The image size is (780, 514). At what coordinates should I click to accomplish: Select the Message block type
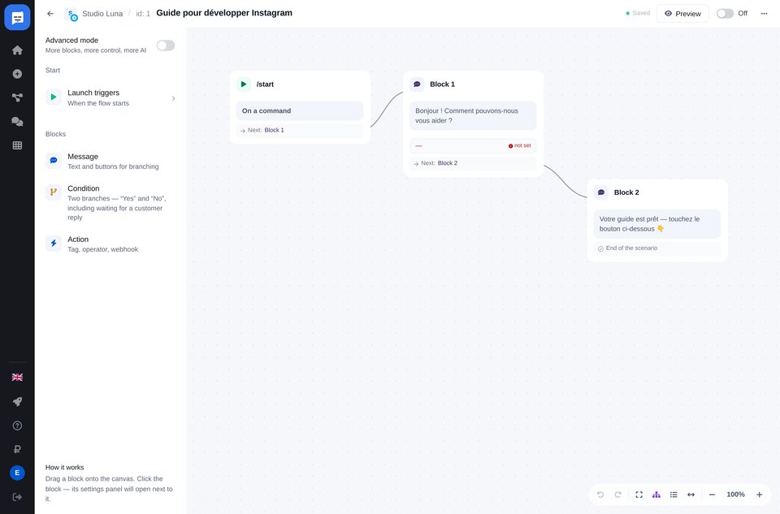[x=110, y=161]
